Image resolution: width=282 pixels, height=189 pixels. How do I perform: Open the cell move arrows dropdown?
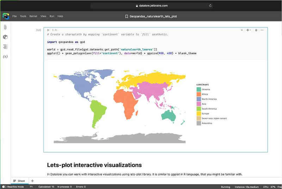coord(249,30)
